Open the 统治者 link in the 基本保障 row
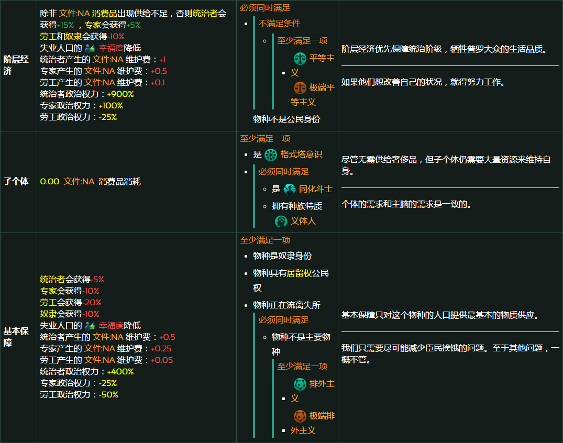Screen dimensions: 563x443 point(52,279)
